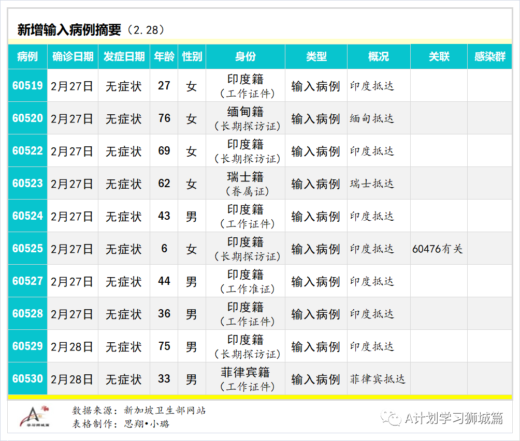Screen dimensions: 520x441
Task: Click the title 新增输入病例摘要
Action: click(69, 30)
